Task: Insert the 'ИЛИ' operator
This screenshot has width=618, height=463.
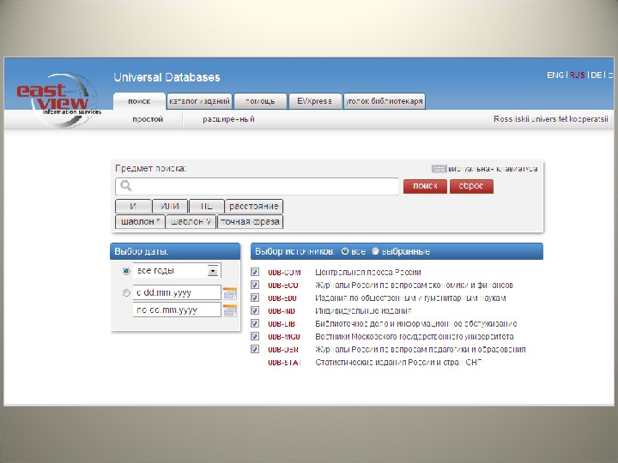Action: (x=170, y=207)
